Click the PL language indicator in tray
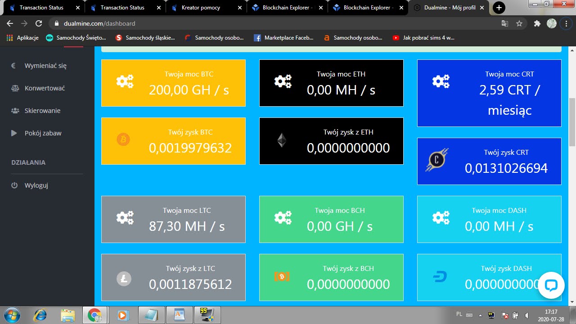Screen dimensions: 576x324 tap(459, 314)
